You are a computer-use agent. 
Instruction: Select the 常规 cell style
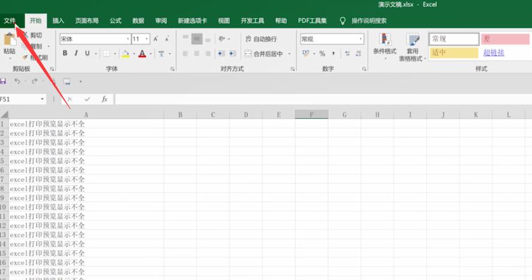454,39
